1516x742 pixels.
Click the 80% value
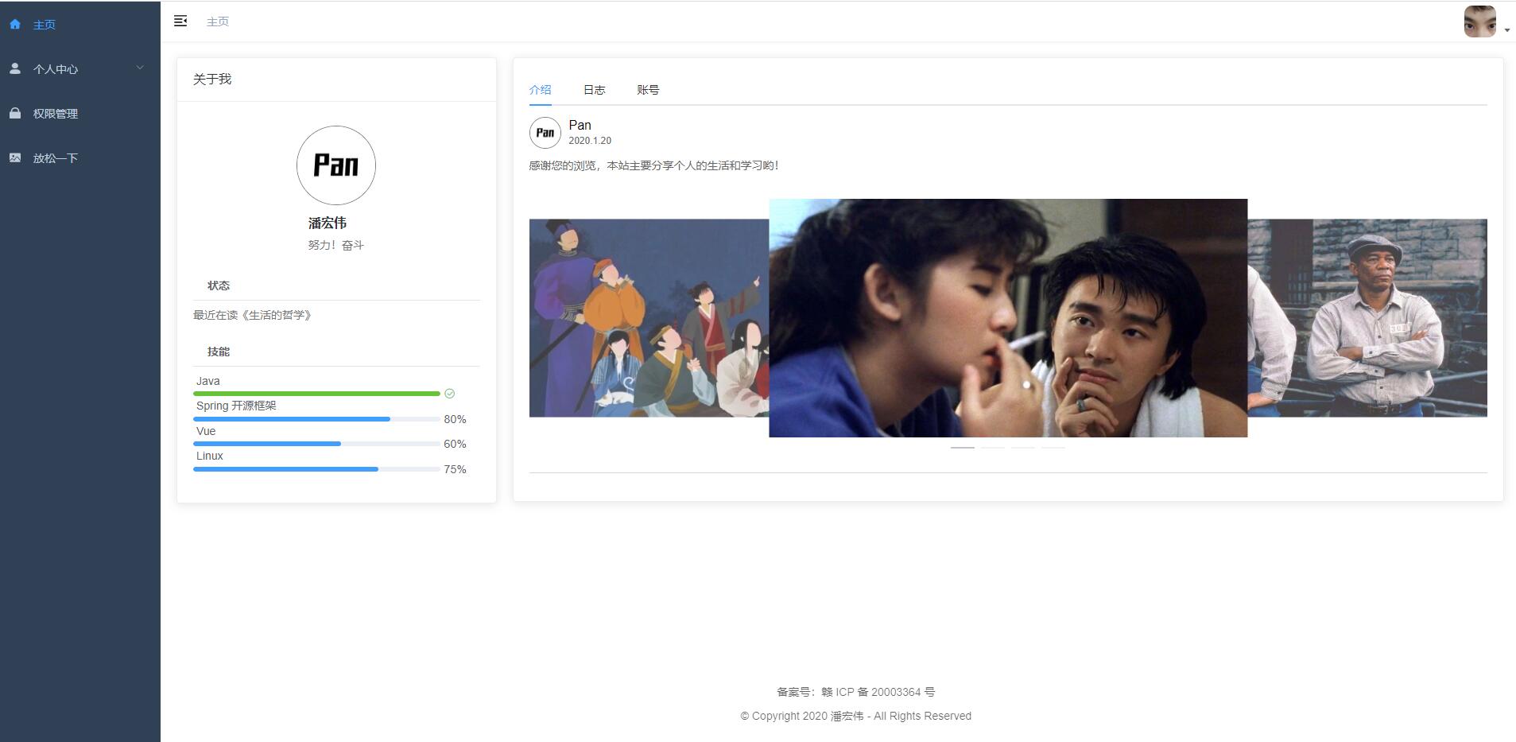point(455,419)
